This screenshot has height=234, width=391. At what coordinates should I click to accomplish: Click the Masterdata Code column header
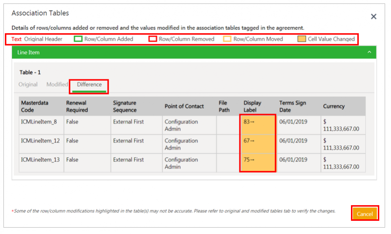pyautogui.click(x=35, y=106)
